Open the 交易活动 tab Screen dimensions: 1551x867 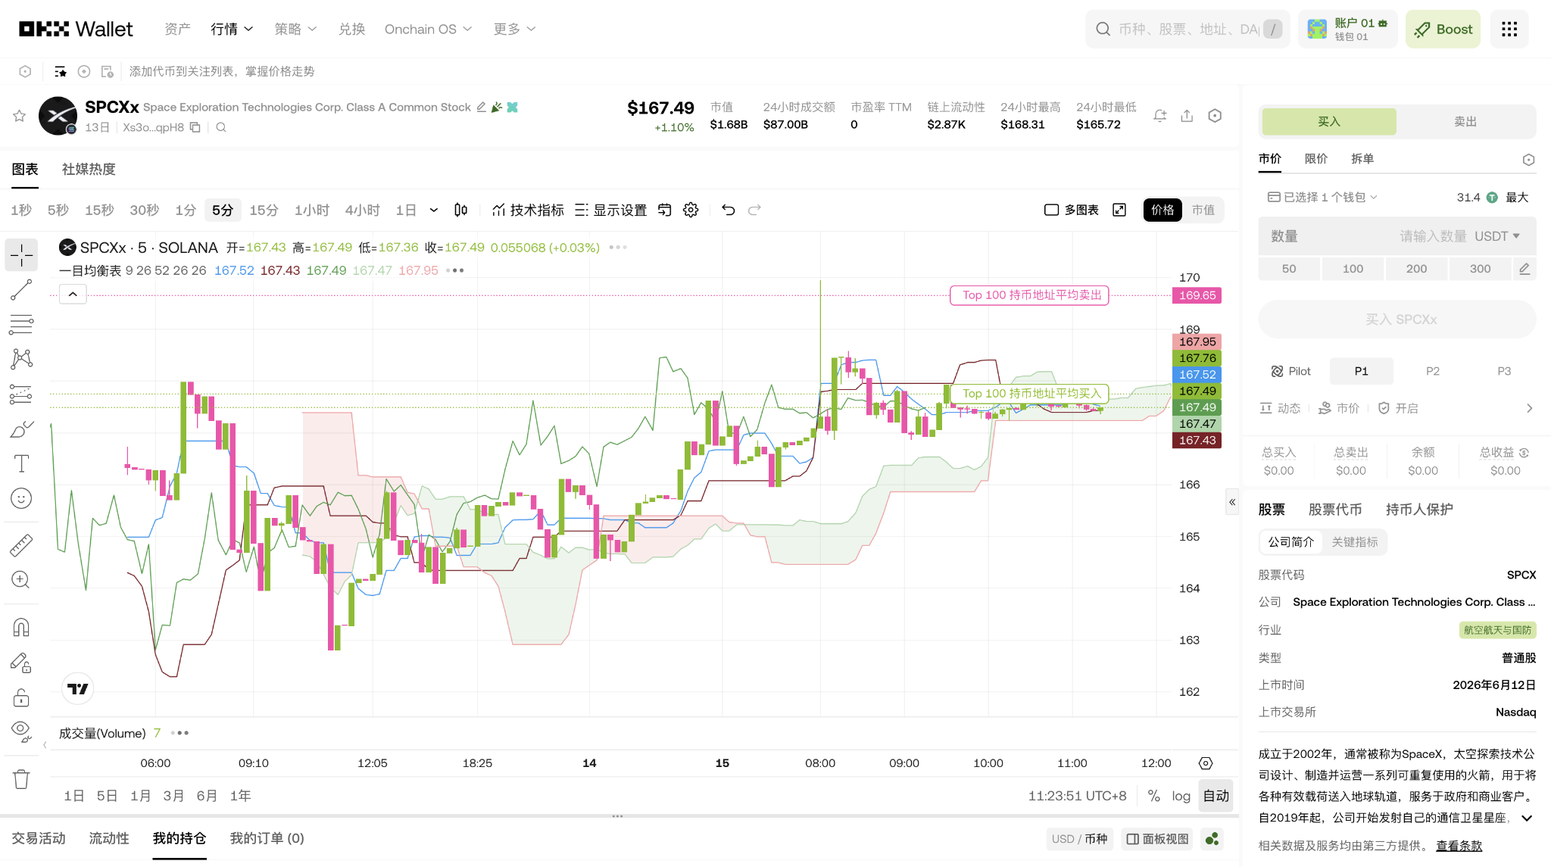pyautogui.click(x=39, y=838)
